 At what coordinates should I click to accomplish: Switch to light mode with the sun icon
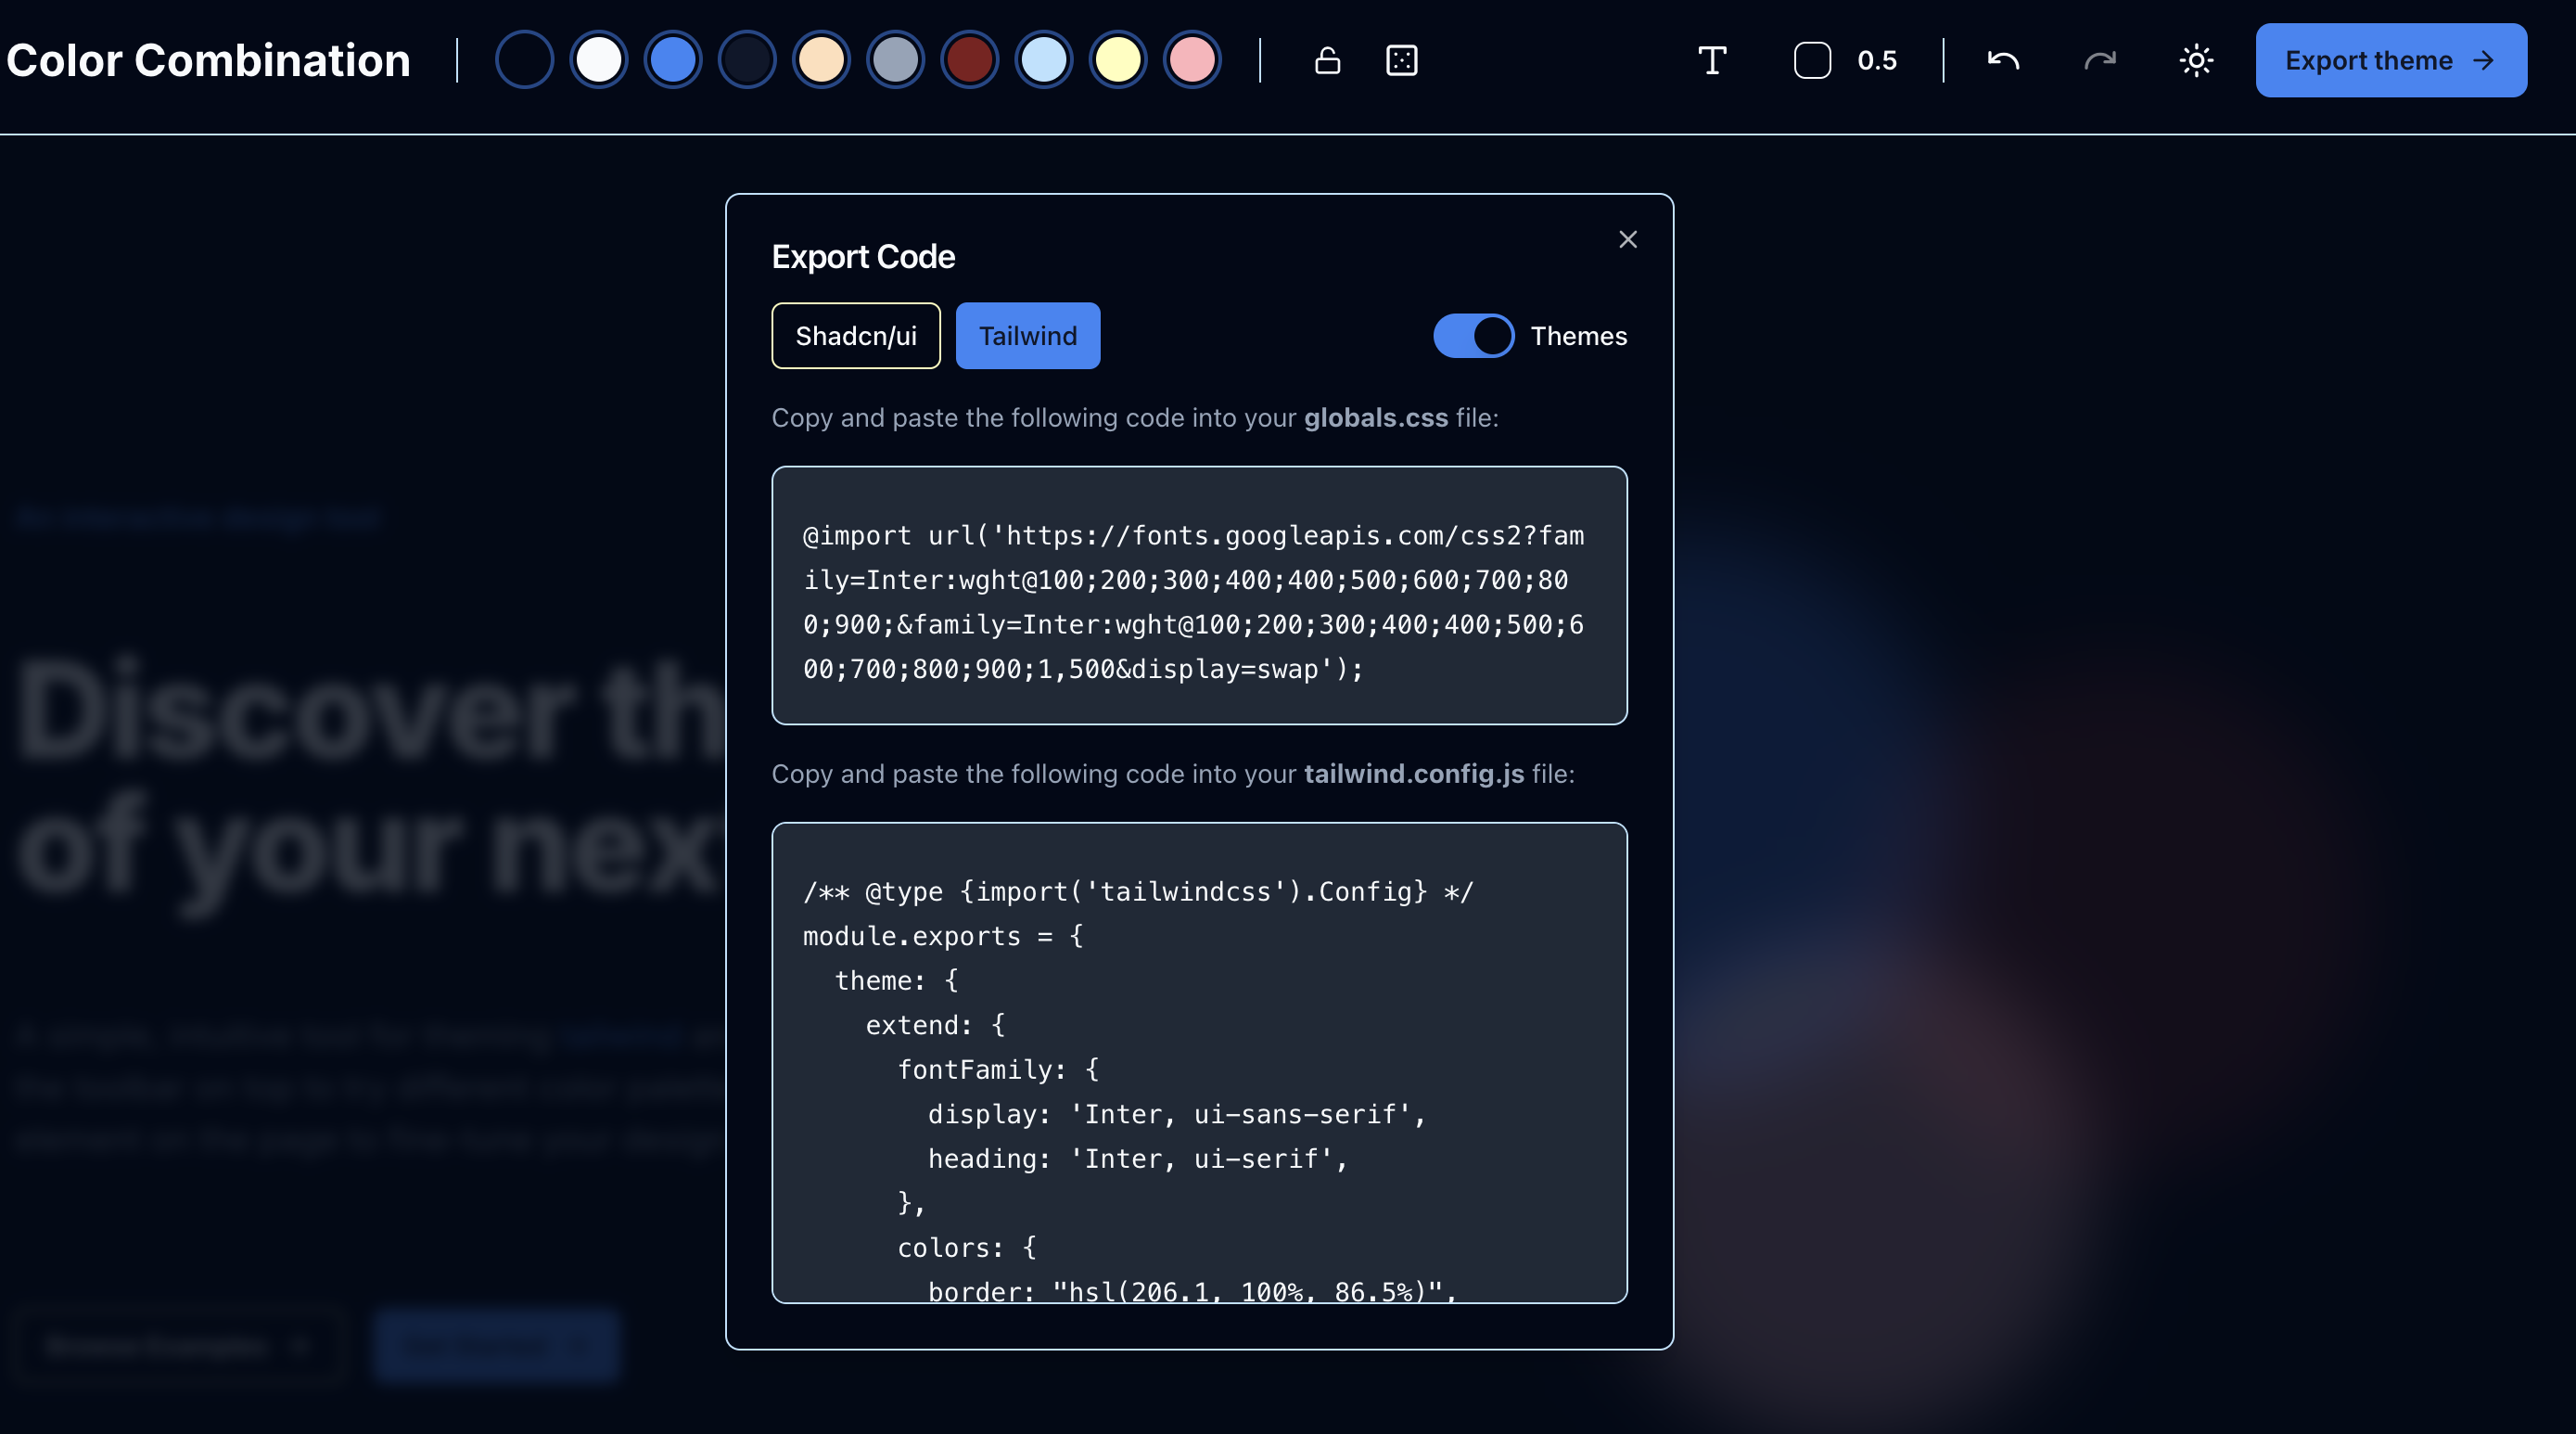2196,60
